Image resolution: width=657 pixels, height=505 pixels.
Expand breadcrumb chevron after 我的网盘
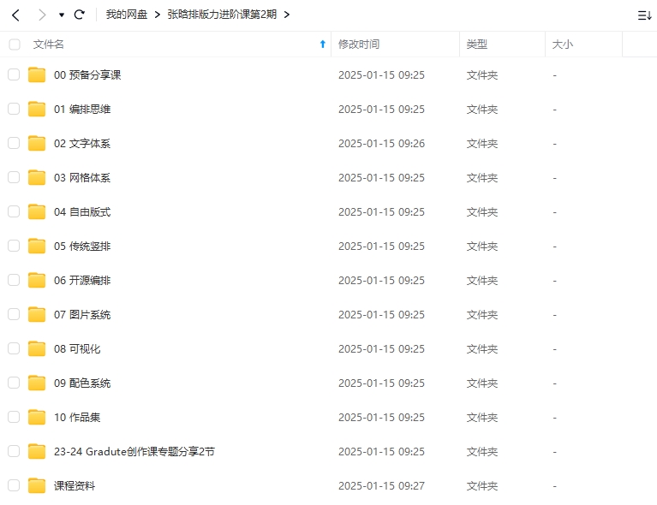(x=158, y=15)
